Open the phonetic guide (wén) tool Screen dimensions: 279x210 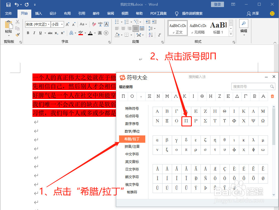click(100, 24)
